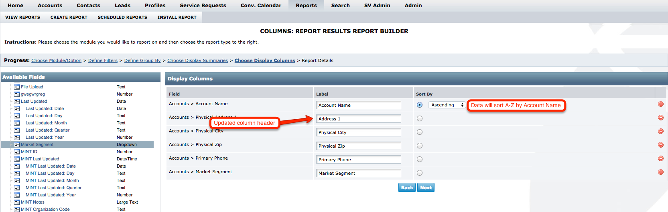
Task: Click the MINT Last Updated: Day icon
Action: point(17,173)
